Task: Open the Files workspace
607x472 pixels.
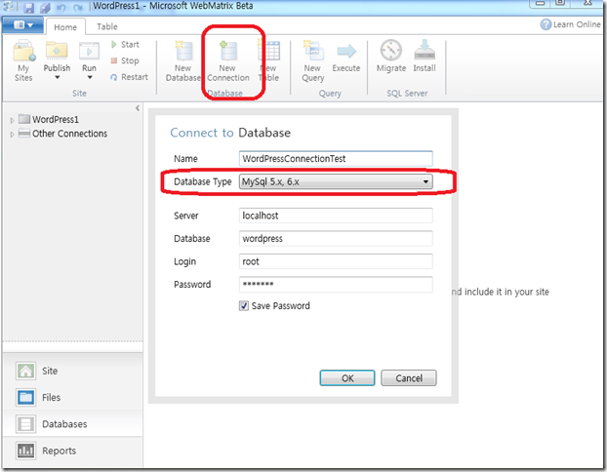Action: 73,397
